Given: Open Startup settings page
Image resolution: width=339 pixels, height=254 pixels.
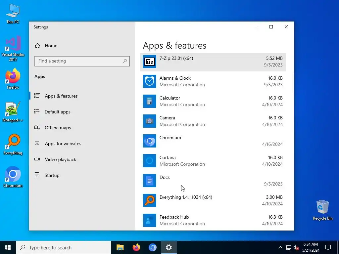Looking at the screenshot, I should click(x=52, y=175).
